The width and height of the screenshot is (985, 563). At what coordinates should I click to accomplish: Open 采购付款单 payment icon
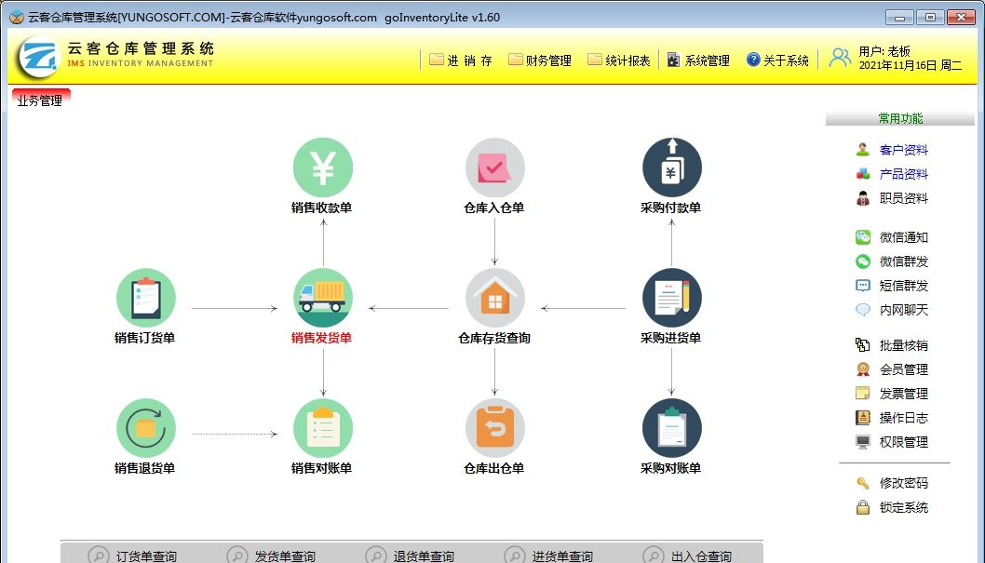click(x=671, y=168)
